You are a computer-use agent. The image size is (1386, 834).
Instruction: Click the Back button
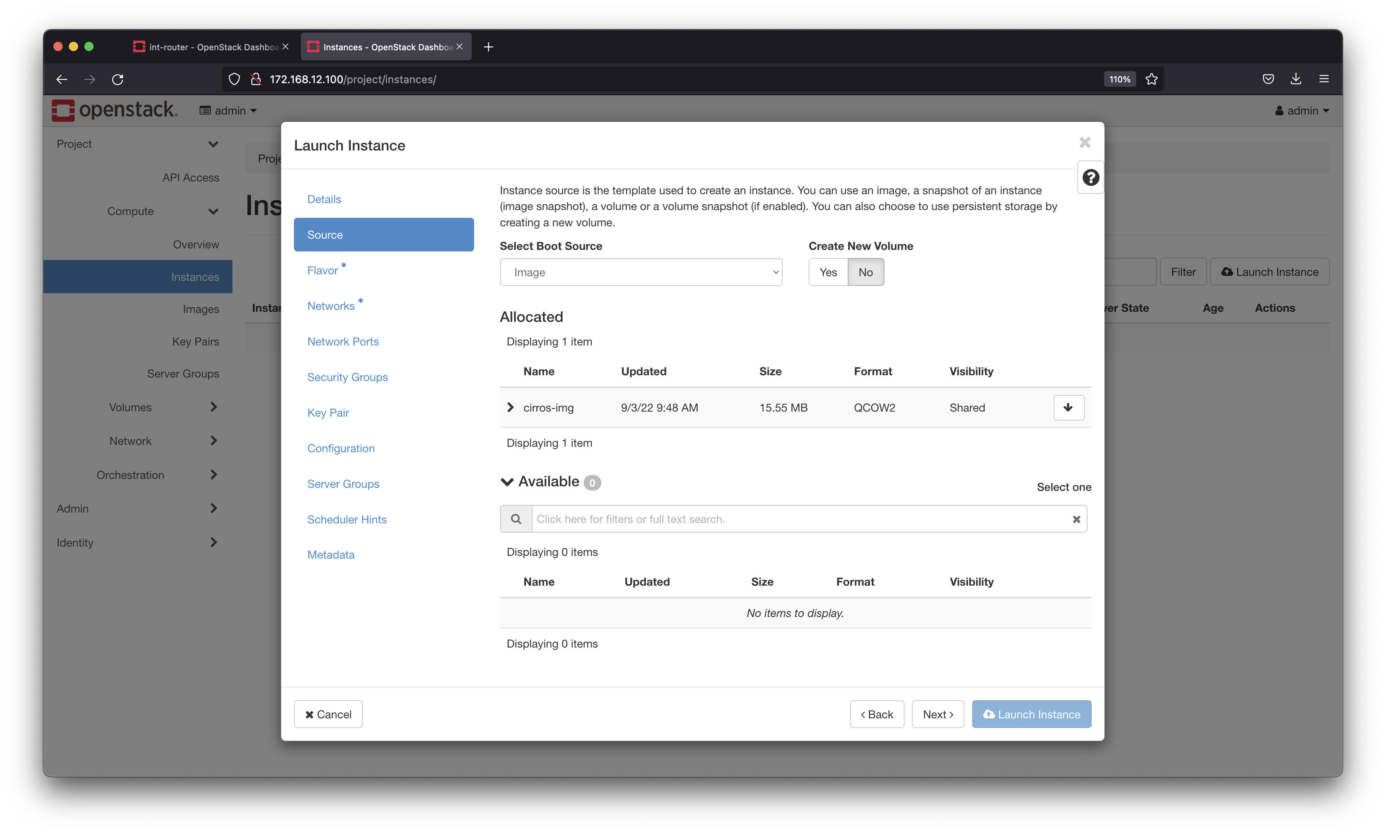876,714
